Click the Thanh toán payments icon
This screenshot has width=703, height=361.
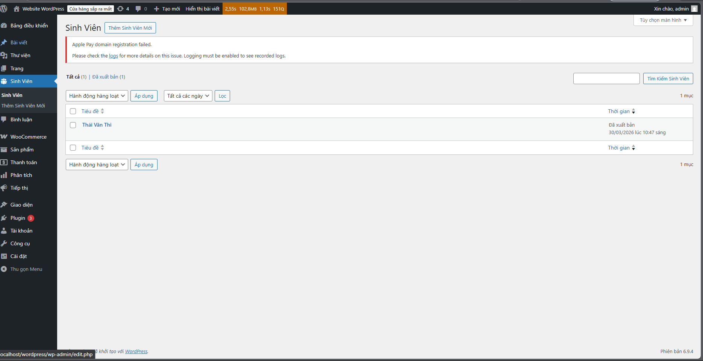(x=4, y=162)
